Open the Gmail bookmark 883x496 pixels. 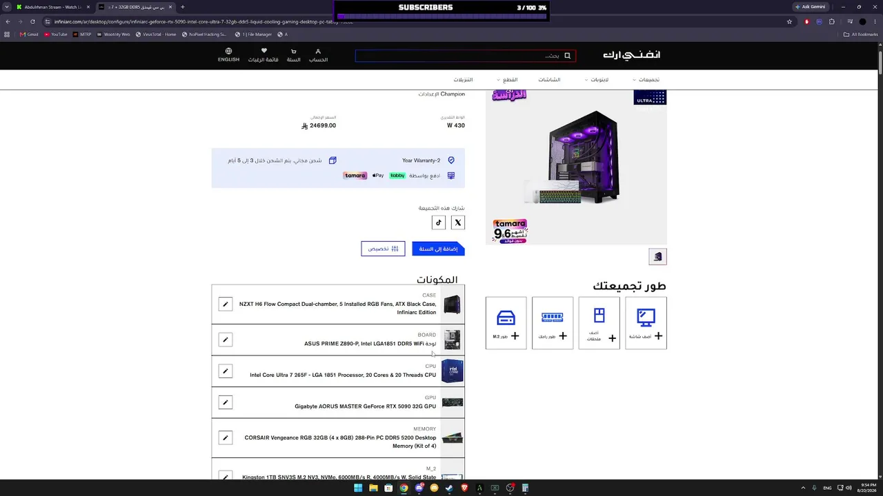(29, 34)
